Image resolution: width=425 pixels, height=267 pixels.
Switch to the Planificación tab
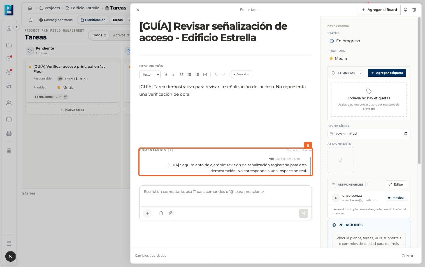click(93, 20)
